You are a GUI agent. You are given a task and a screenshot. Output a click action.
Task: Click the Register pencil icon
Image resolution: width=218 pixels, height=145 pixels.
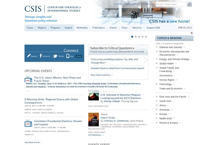pos(29,55)
